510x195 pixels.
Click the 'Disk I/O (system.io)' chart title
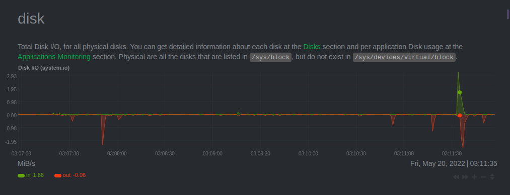44,68
